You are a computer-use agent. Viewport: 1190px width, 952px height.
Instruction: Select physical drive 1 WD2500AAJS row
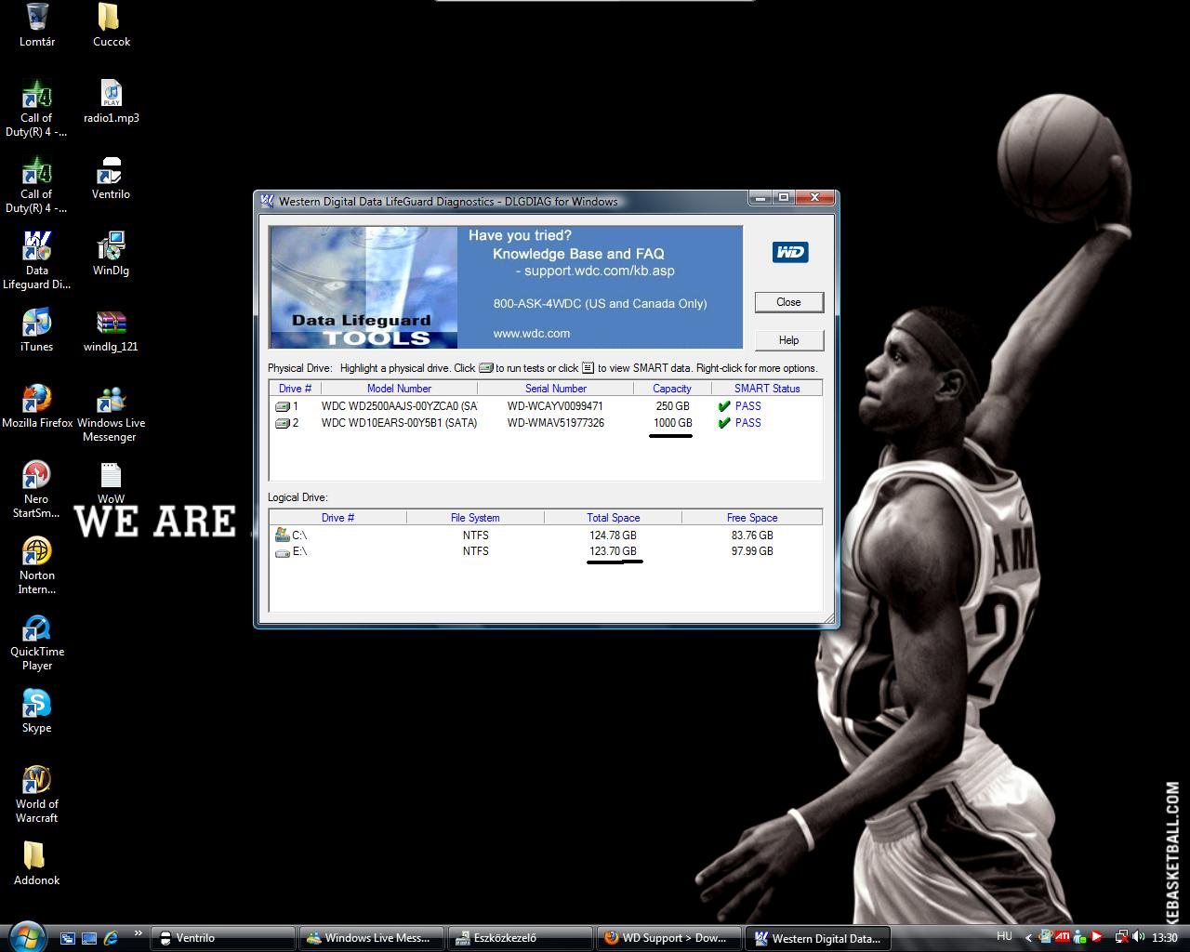coord(546,406)
